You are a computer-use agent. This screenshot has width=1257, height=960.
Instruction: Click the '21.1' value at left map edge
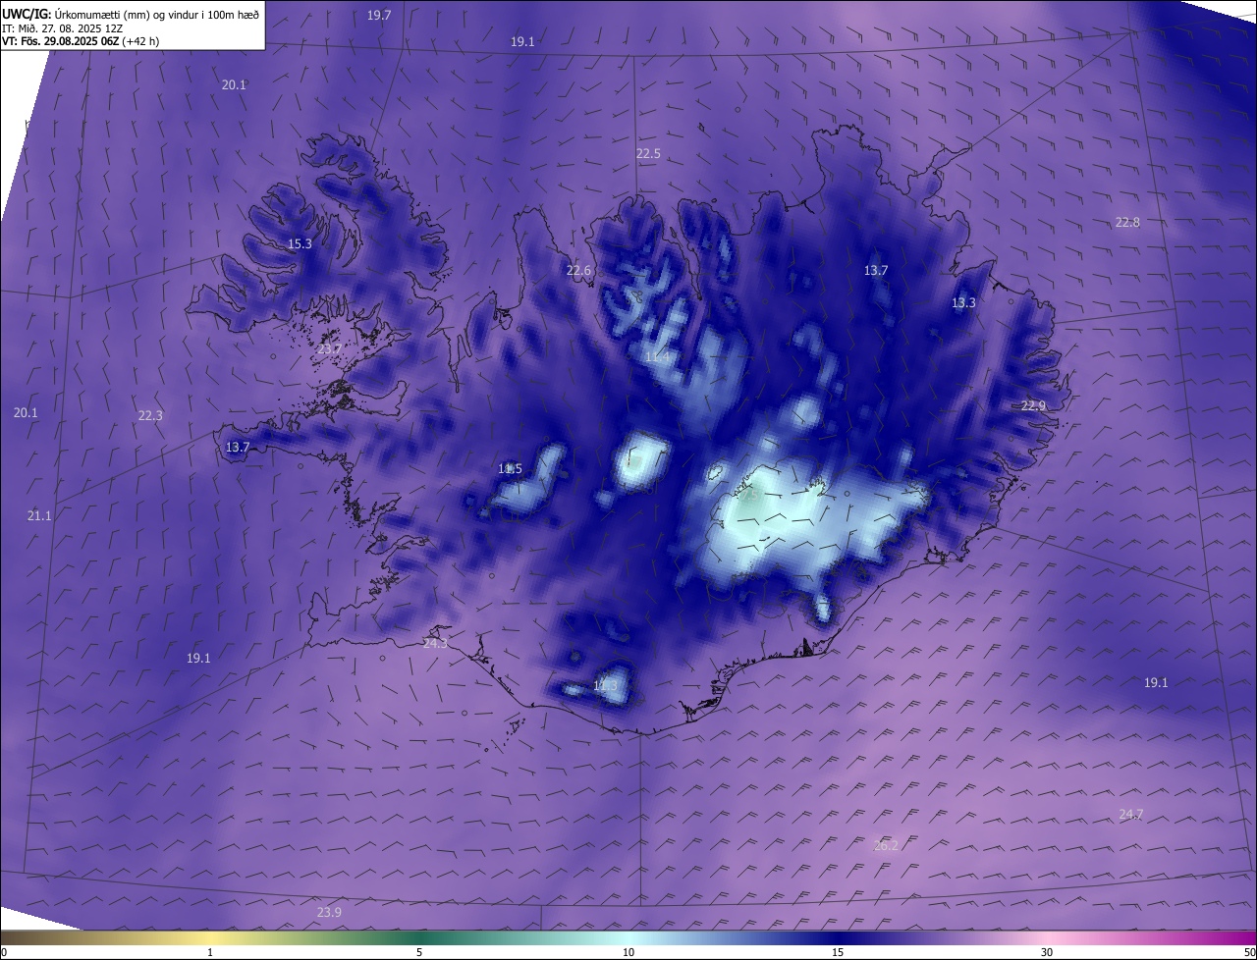click(39, 515)
